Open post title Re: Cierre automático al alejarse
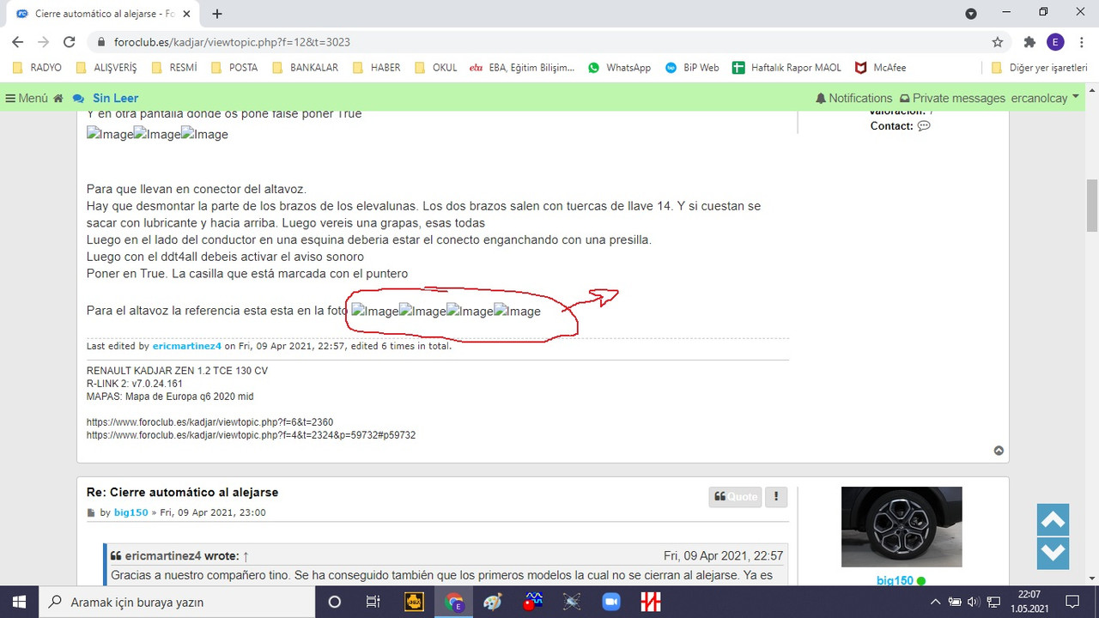1099x618 pixels. click(182, 492)
